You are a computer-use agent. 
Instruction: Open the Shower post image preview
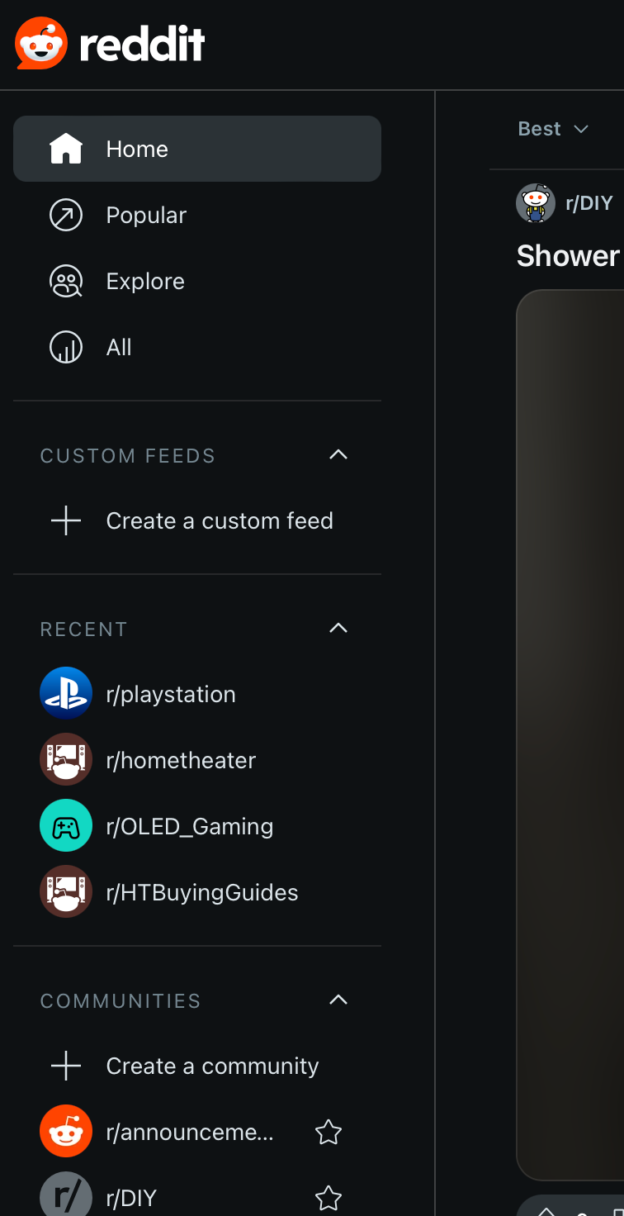(571, 734)
